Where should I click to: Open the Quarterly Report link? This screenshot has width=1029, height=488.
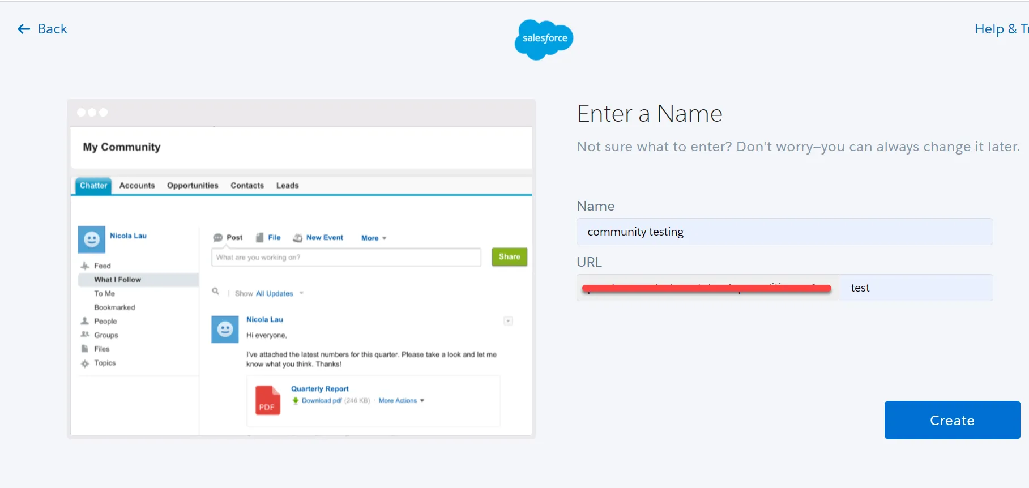point(320,389)
